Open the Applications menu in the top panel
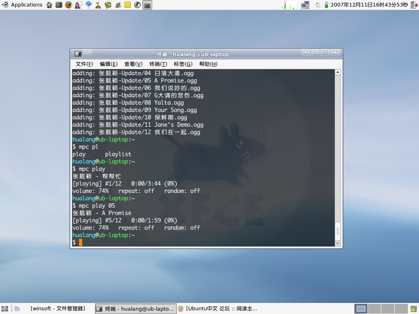 [x=22, y=5]
